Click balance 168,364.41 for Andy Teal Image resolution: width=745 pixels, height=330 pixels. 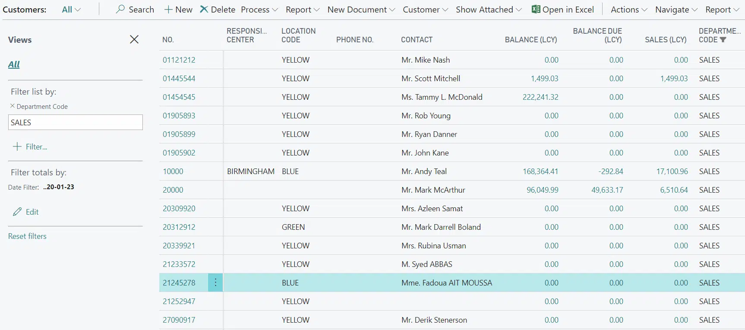click(x=540, y=171)
